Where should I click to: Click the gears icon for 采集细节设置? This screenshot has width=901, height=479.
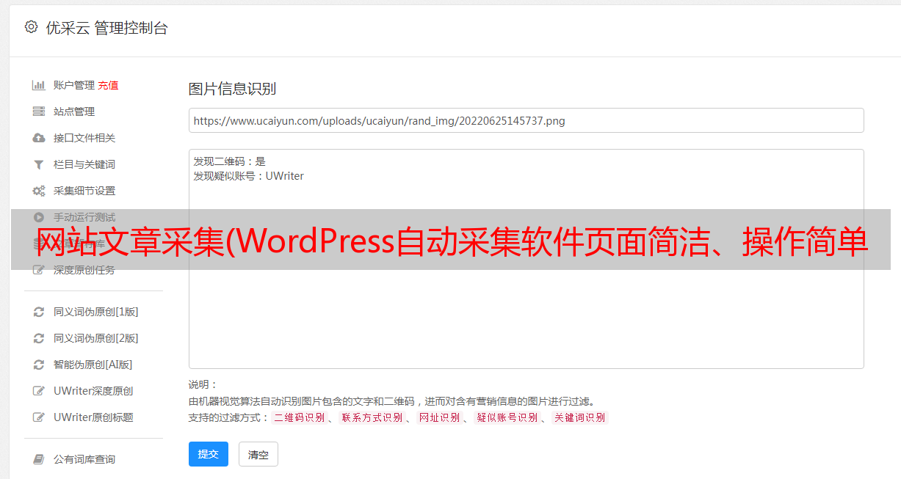pos(39,191)
